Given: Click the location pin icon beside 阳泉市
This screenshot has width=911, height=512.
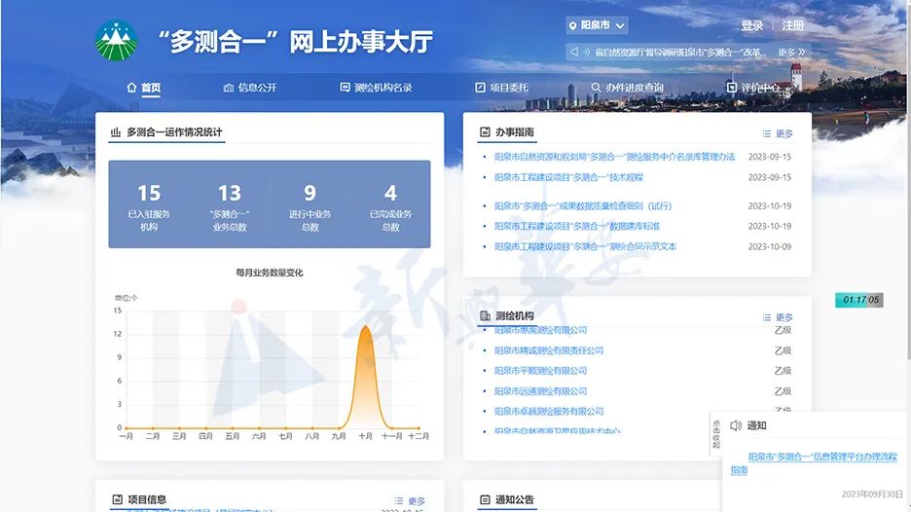Looking at the screenshot, I should (x=573, y=25).
